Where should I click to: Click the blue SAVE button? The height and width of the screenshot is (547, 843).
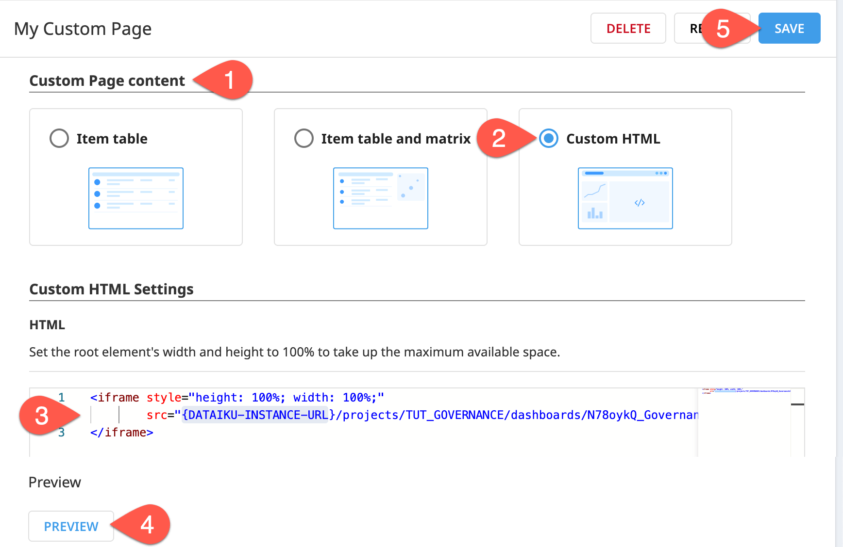[790, 29]
